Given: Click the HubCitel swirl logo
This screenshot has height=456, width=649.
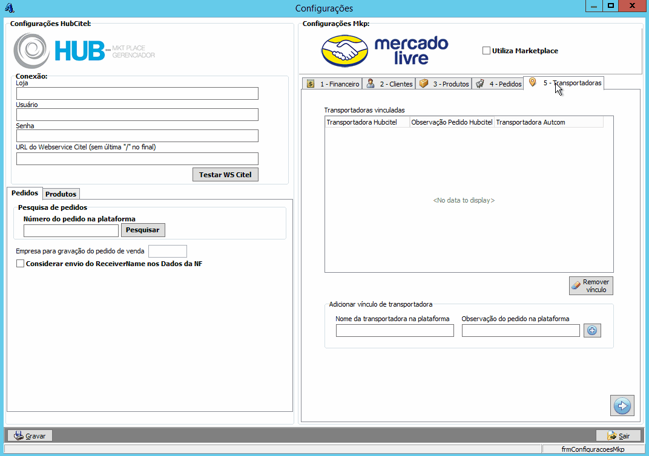Looking at the screenshot, I should (x=31, y=51).
